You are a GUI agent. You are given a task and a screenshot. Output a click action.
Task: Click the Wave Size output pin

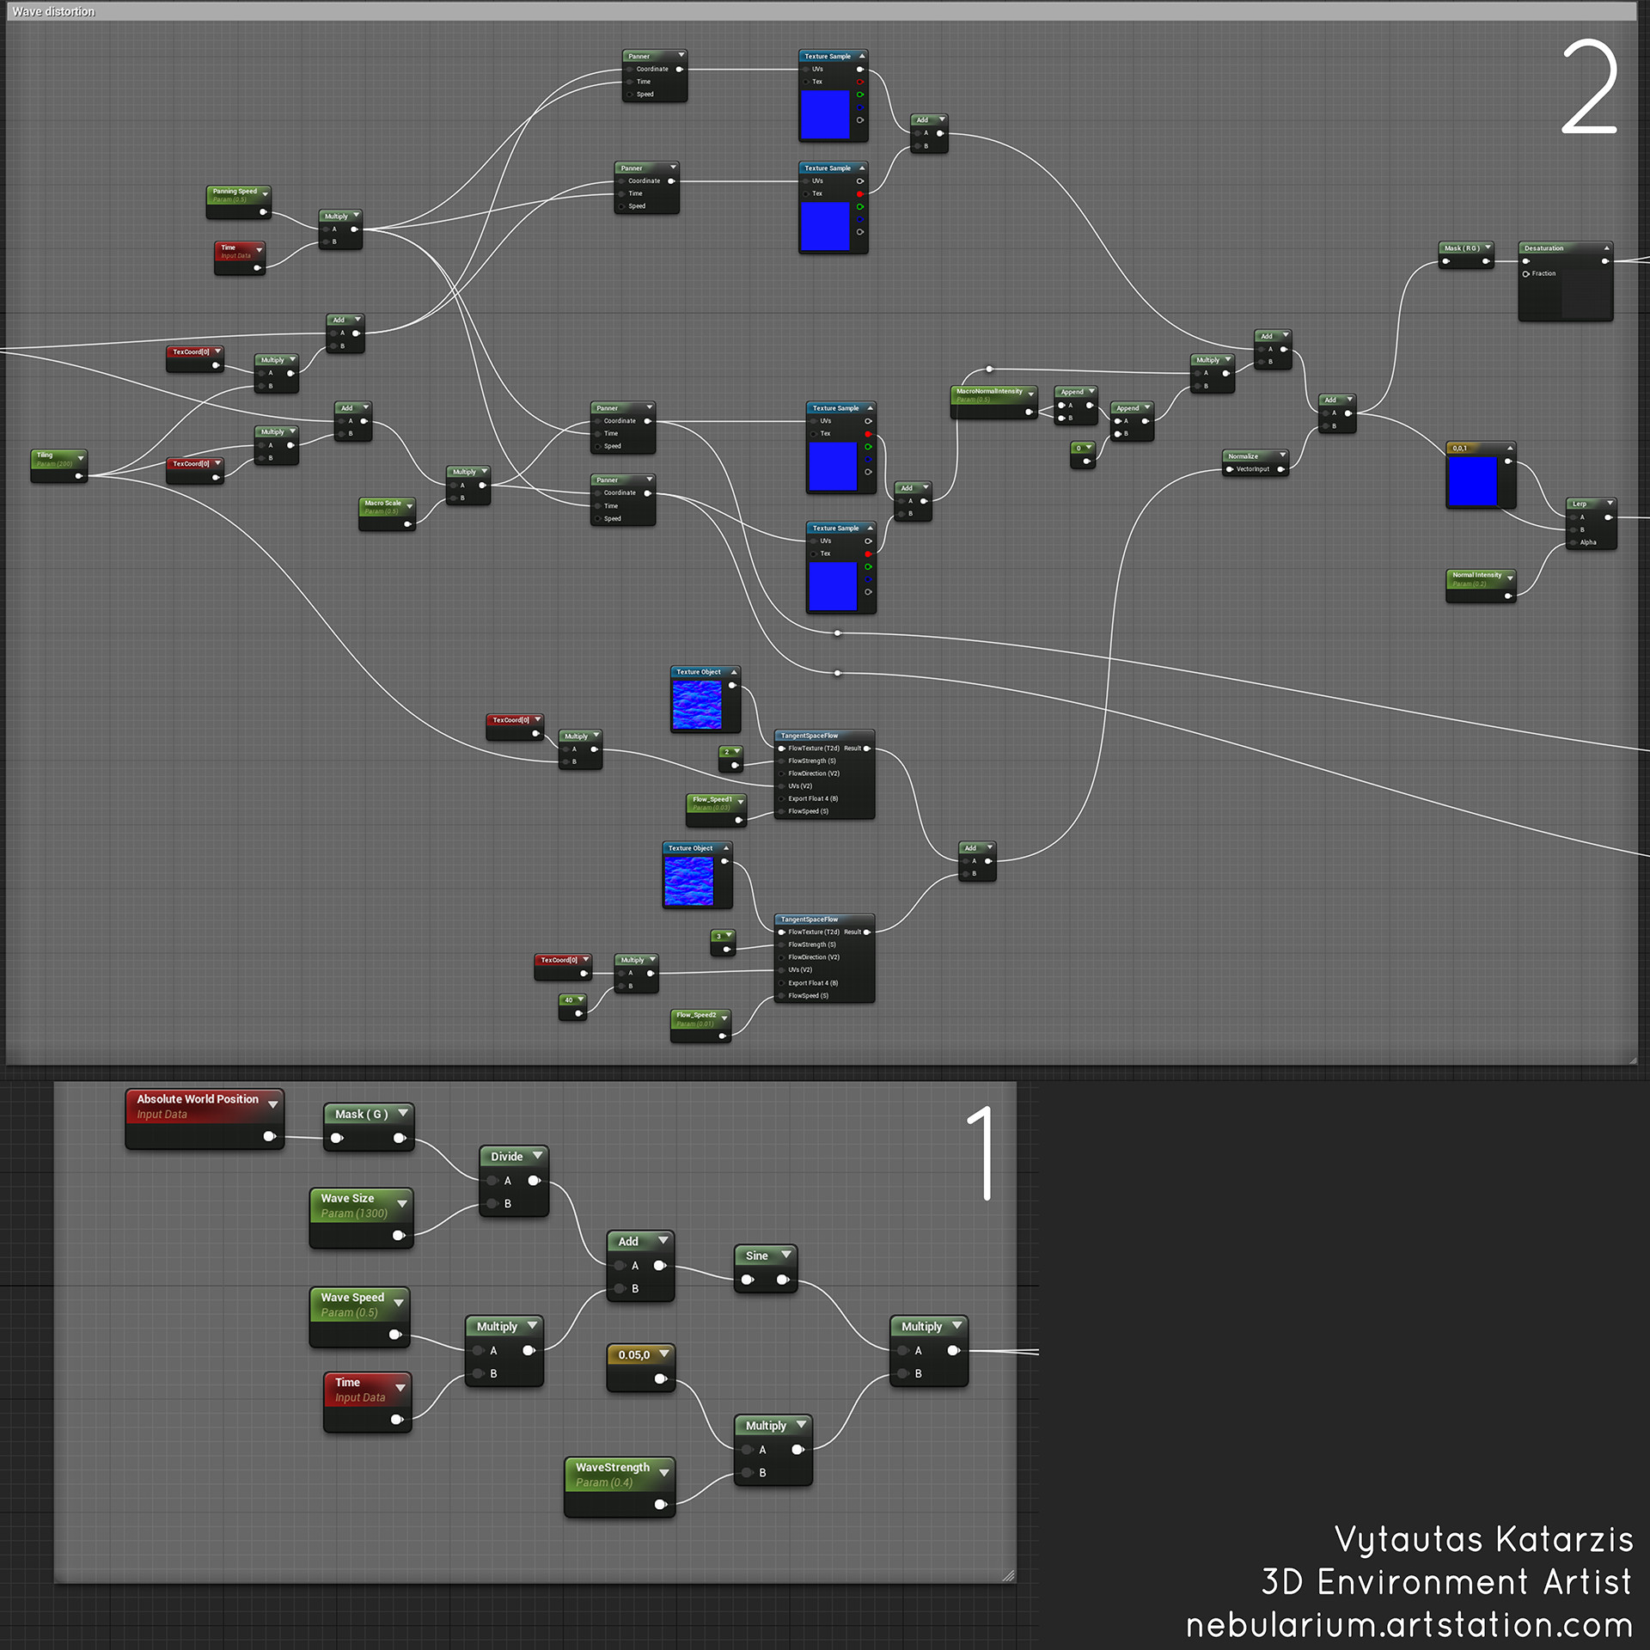(x=398, y=1235)
